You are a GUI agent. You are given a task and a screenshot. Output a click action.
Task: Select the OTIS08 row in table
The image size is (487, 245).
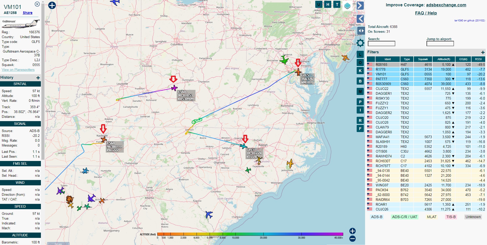tap(426, 151)
